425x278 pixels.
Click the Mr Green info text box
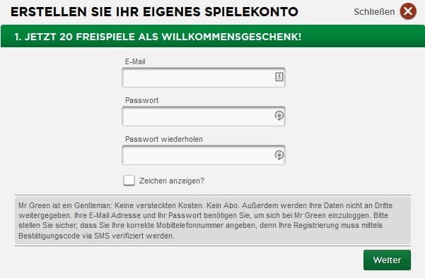click(213, 220)
